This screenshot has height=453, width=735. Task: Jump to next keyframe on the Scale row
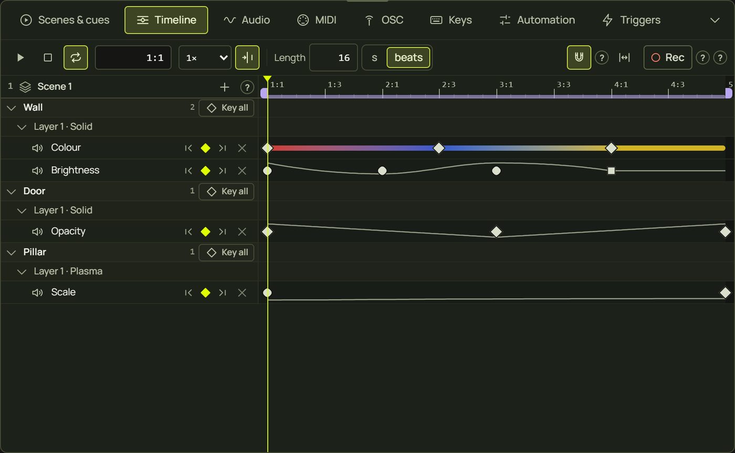(x=223, y=292)
